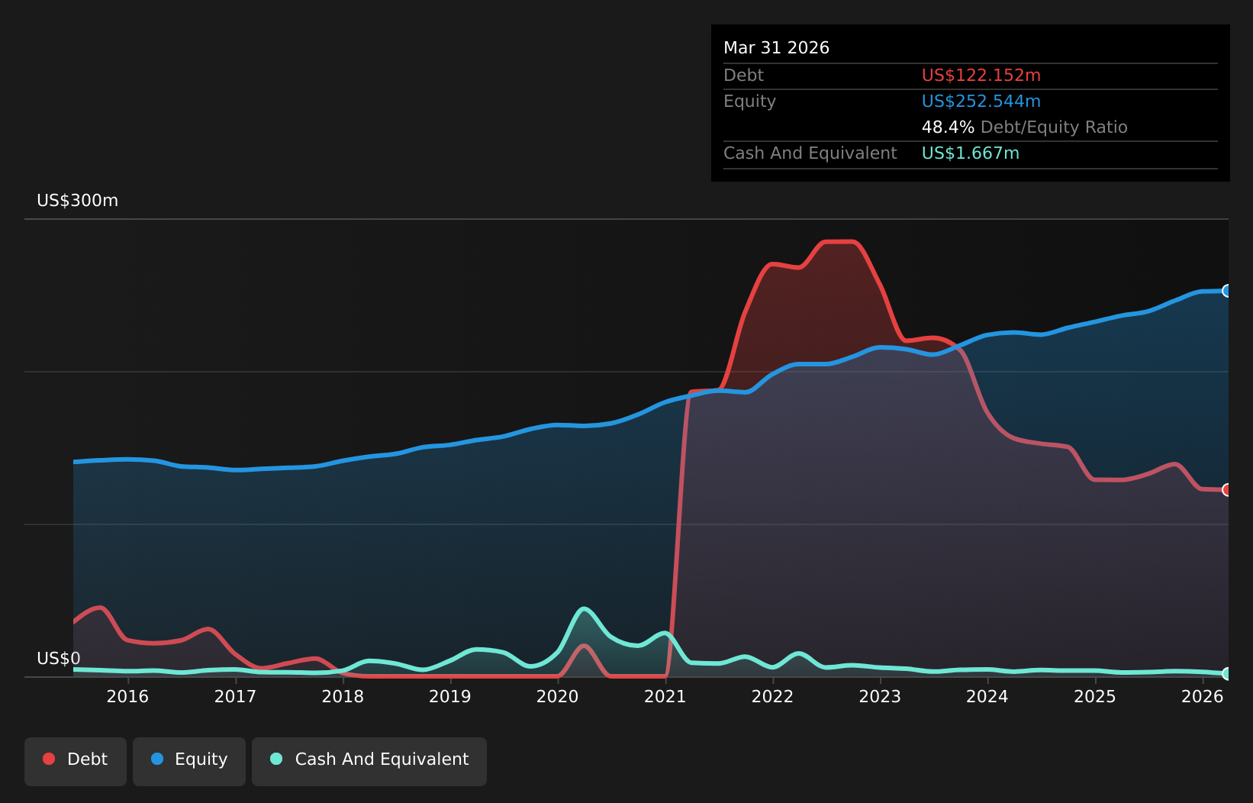Click the blue Equity legend dot
1253x803 pixels.
pos(157,759)
